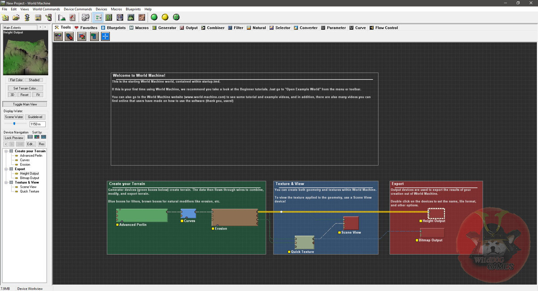Switch to the Combiner tab
The image size is (538, 291).
click(x=213, y=28)
